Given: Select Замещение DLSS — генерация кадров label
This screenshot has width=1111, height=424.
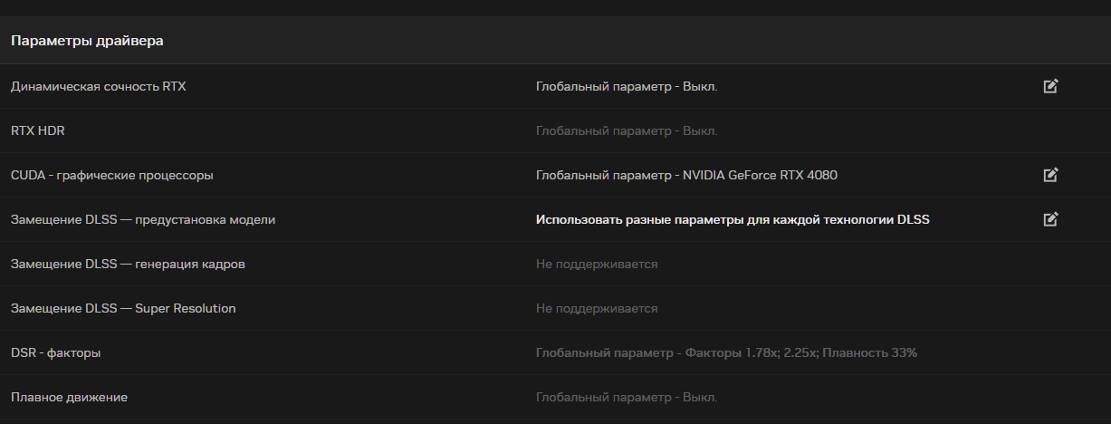Looking at the screenshot, I should [x=128, y=264].
